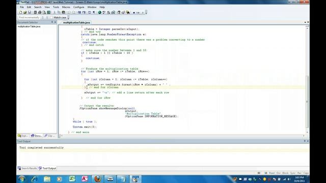Select the multiplicationTable.java document tab

[x=76, y=22]
